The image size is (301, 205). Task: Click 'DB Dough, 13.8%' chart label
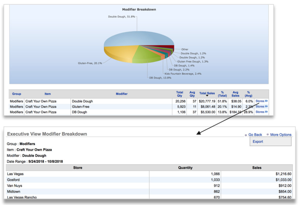pos(160,78)
